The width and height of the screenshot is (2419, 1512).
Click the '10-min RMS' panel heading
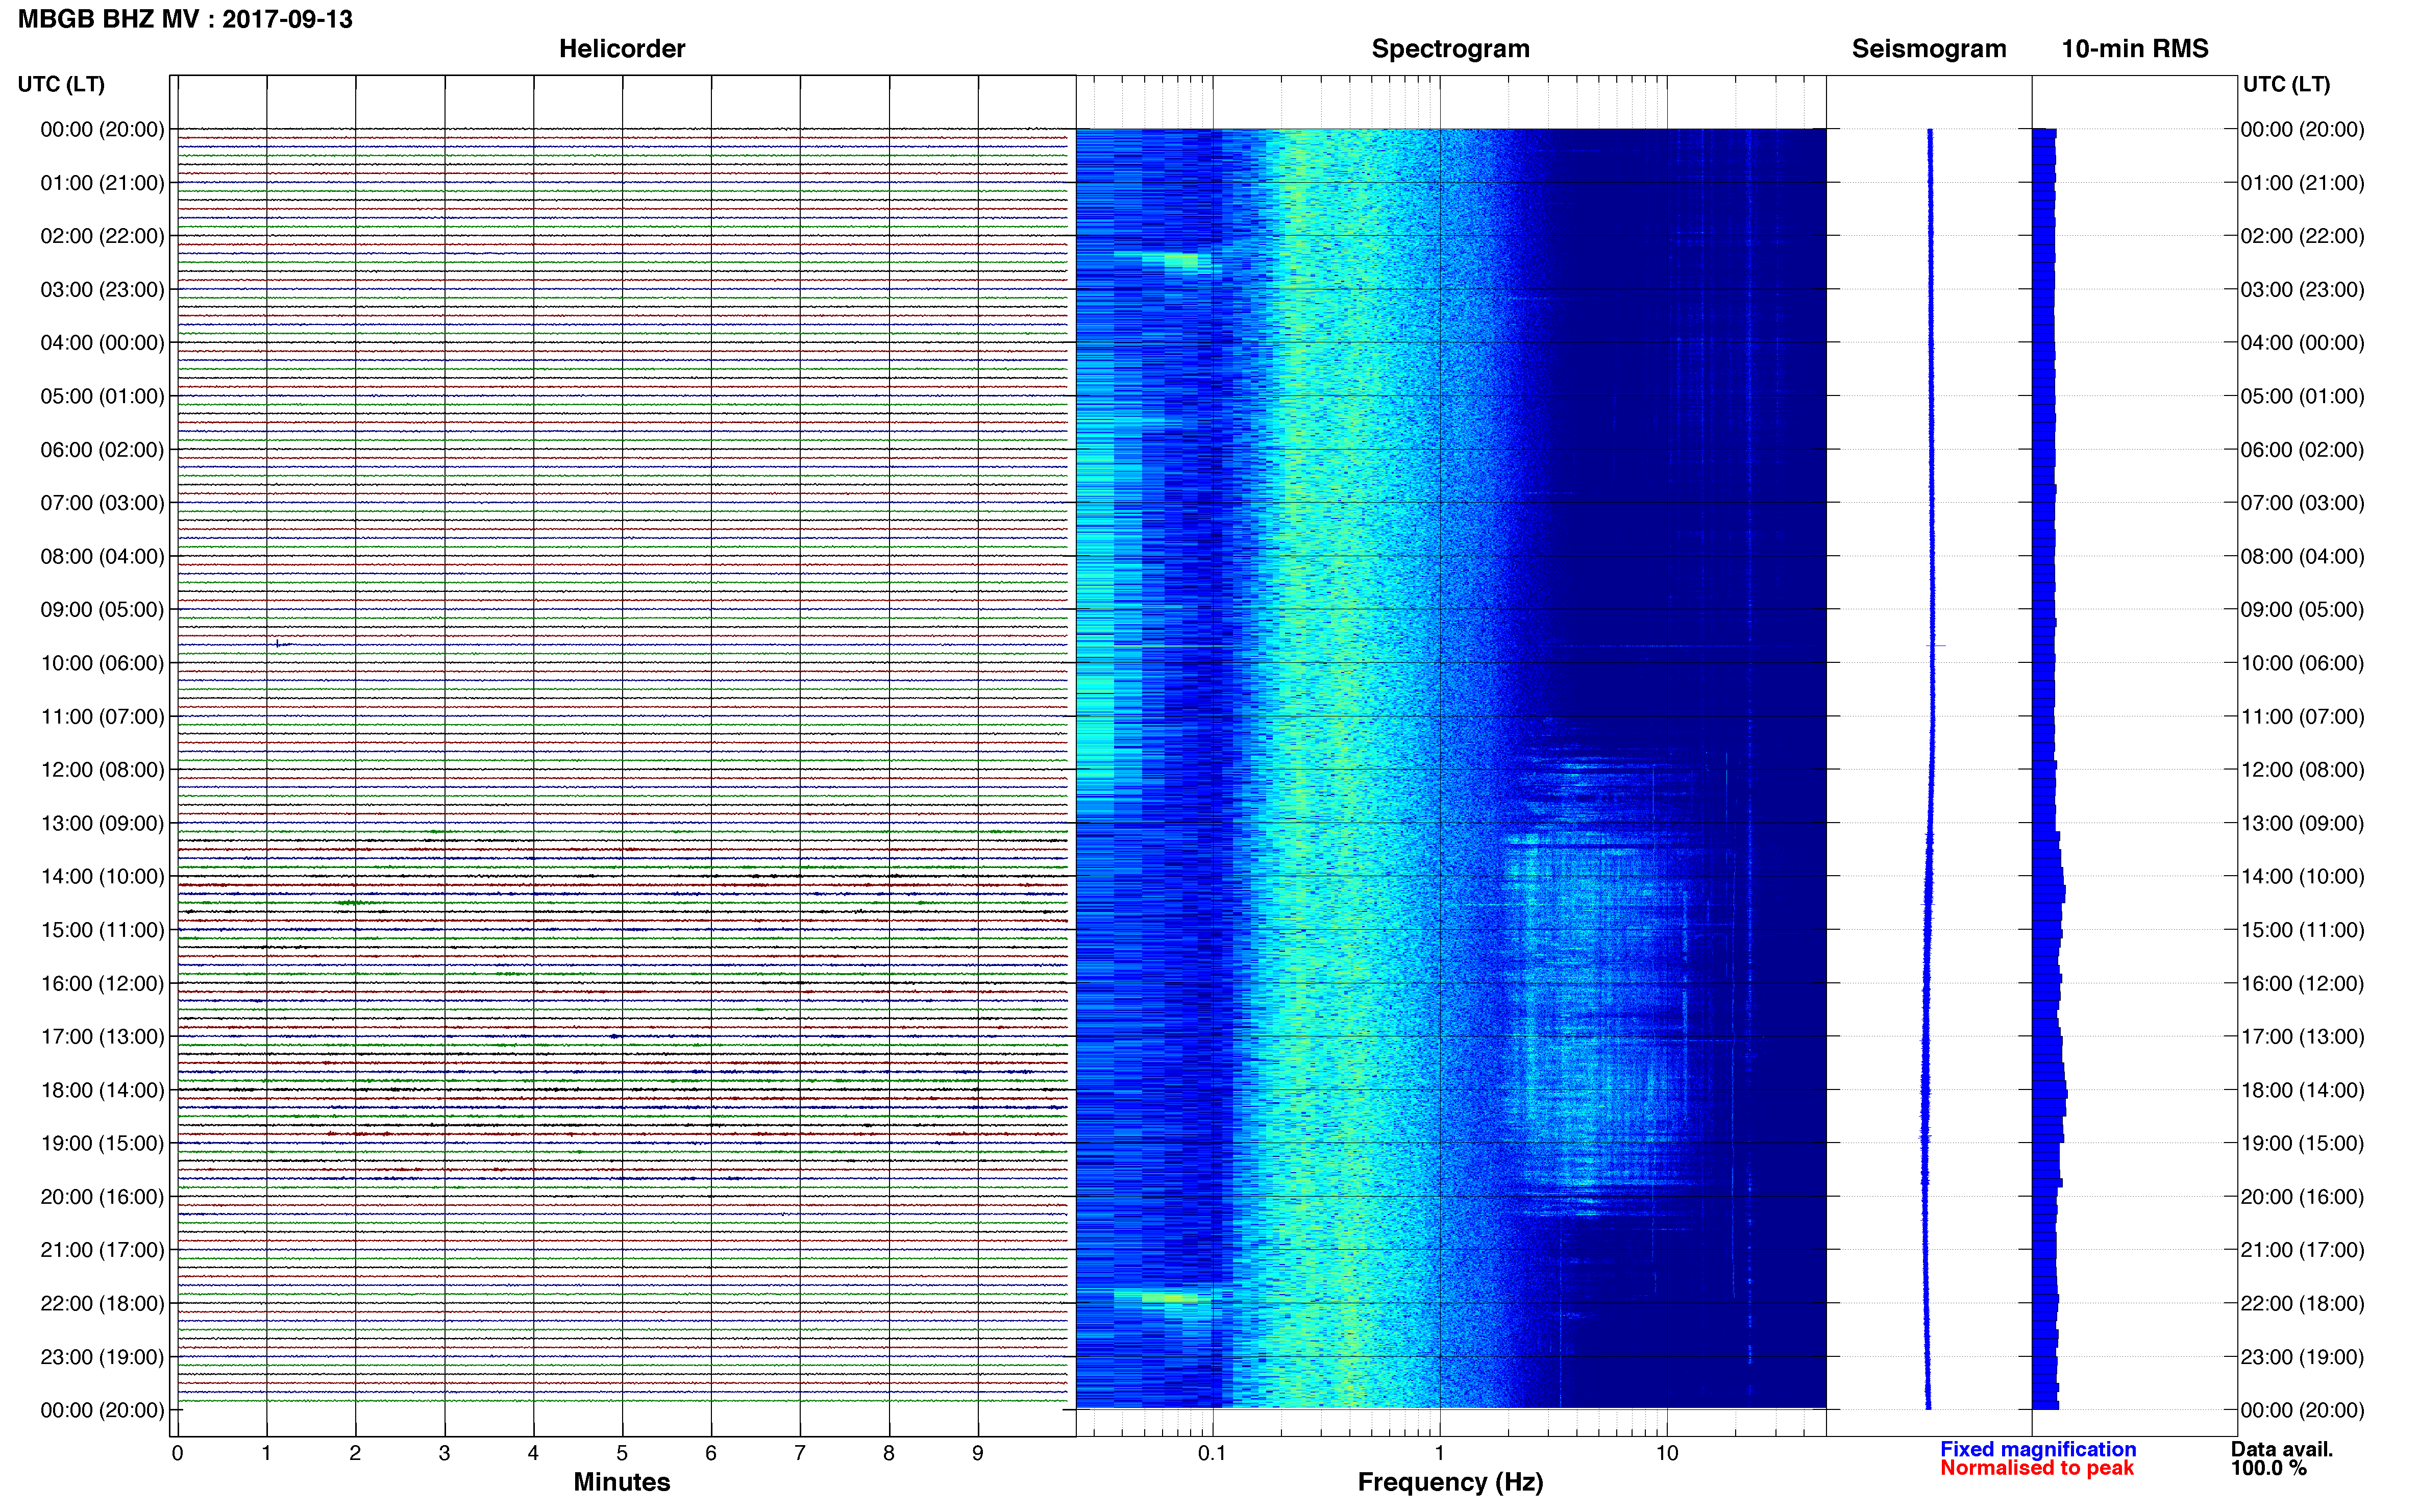point(2135,49)
